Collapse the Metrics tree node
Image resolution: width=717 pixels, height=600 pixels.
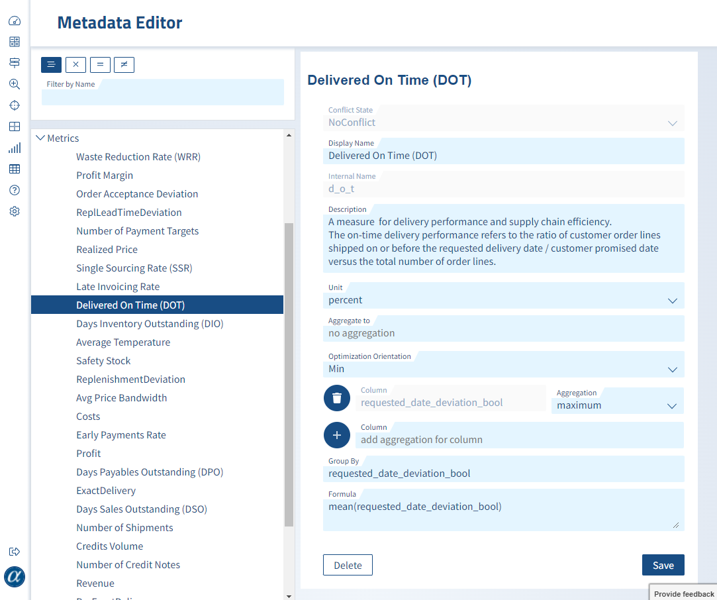pos(40,138)
